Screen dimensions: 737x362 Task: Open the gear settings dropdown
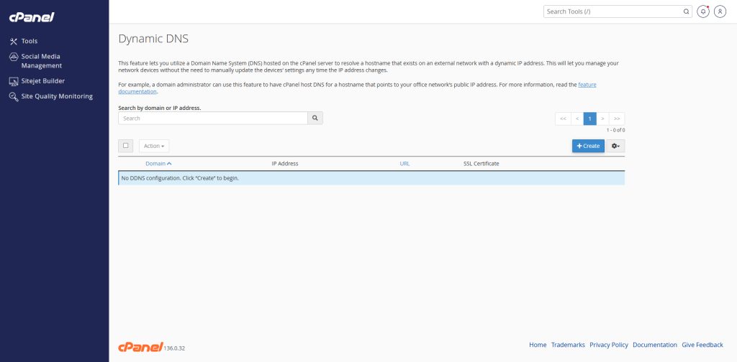(x=615, y=146)
